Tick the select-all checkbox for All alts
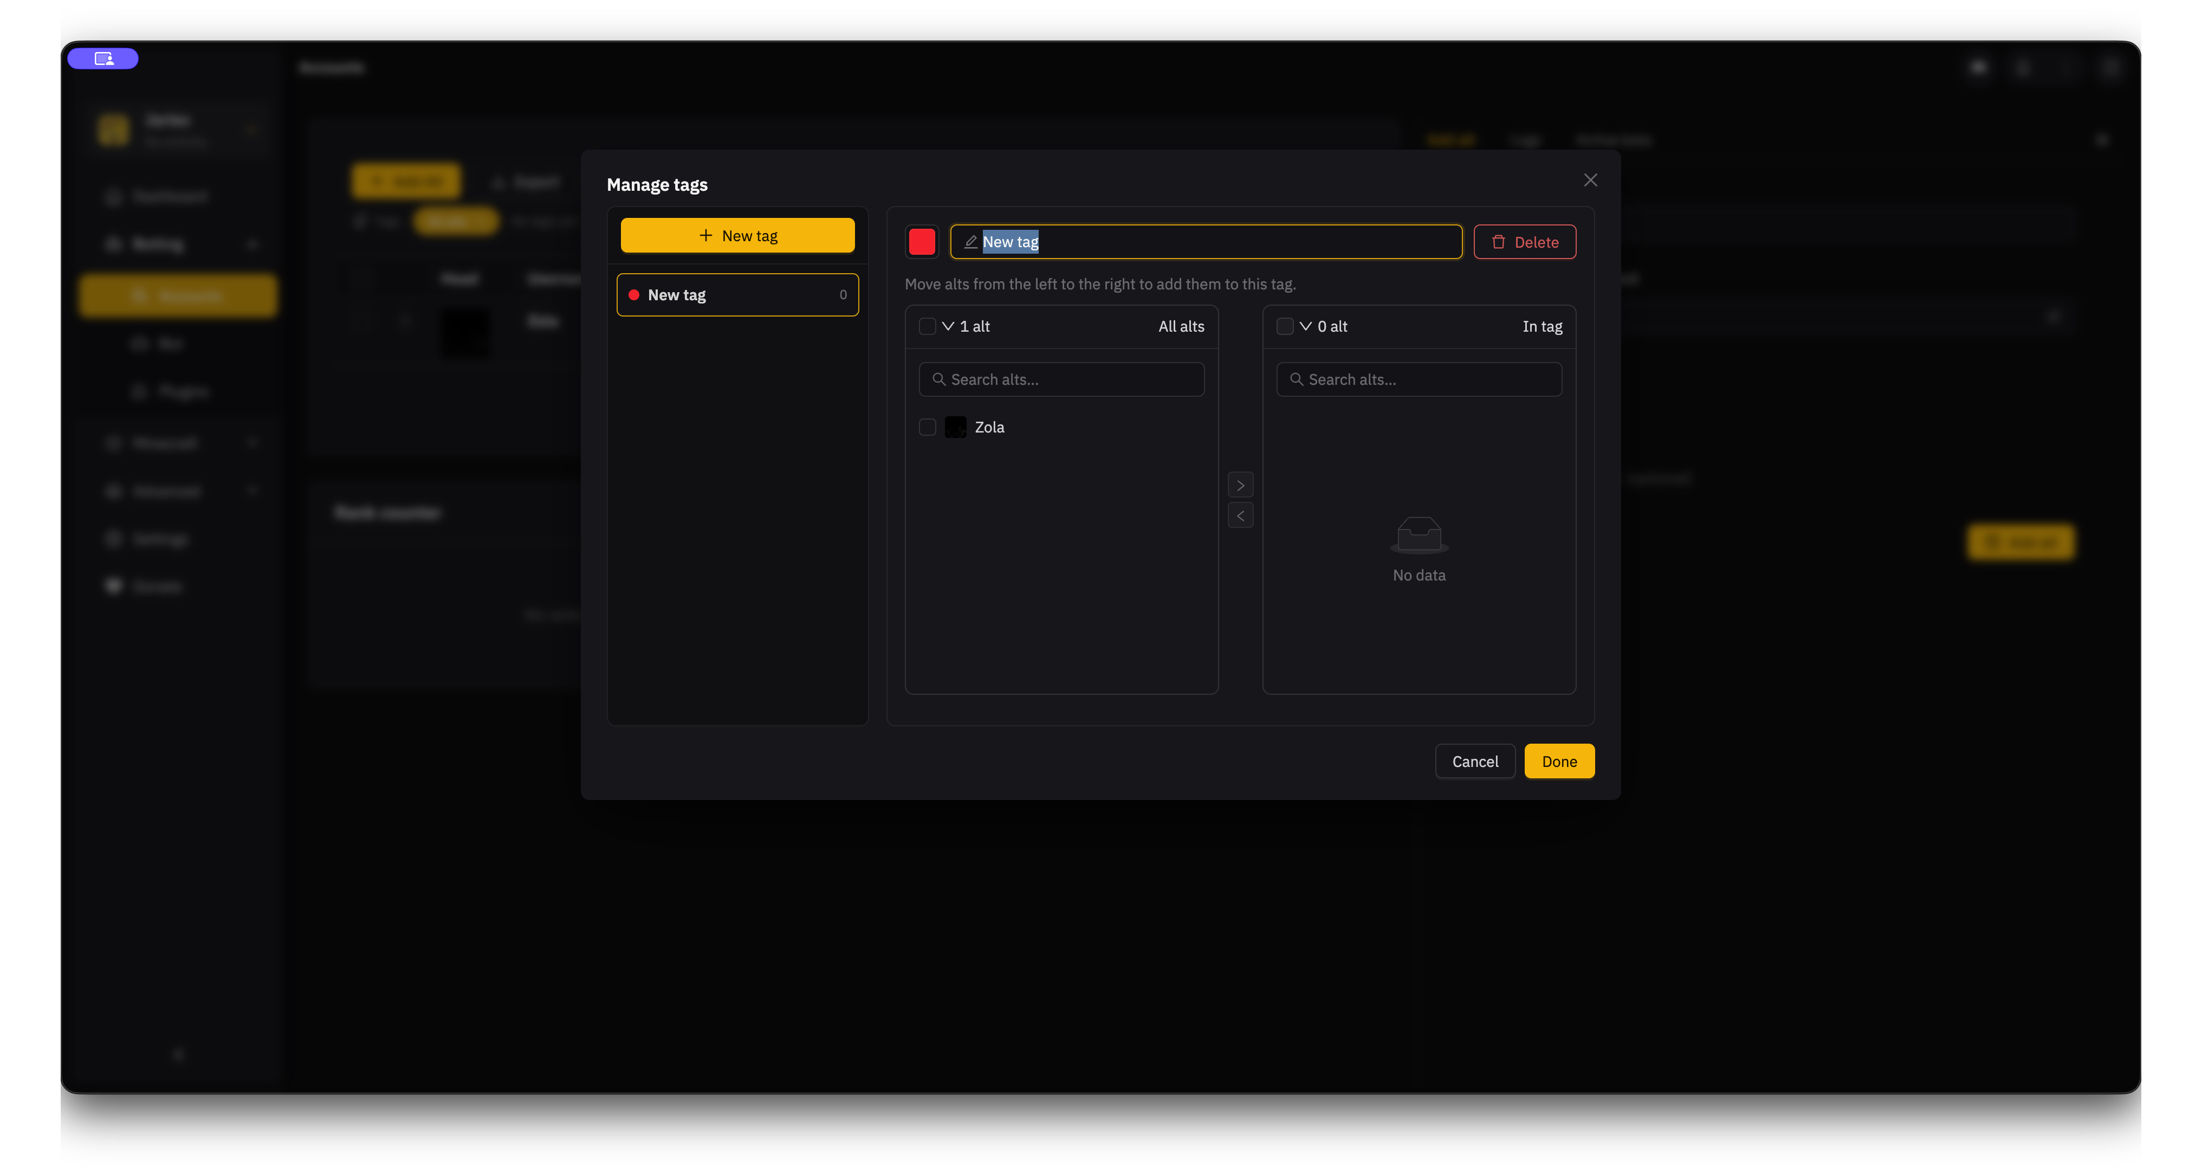 click(927, 327)
